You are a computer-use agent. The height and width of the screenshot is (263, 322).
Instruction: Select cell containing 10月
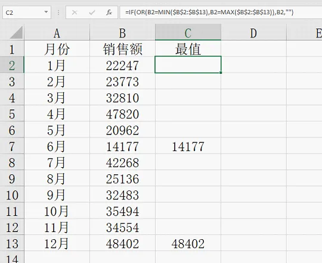click(x=57, y=211)
